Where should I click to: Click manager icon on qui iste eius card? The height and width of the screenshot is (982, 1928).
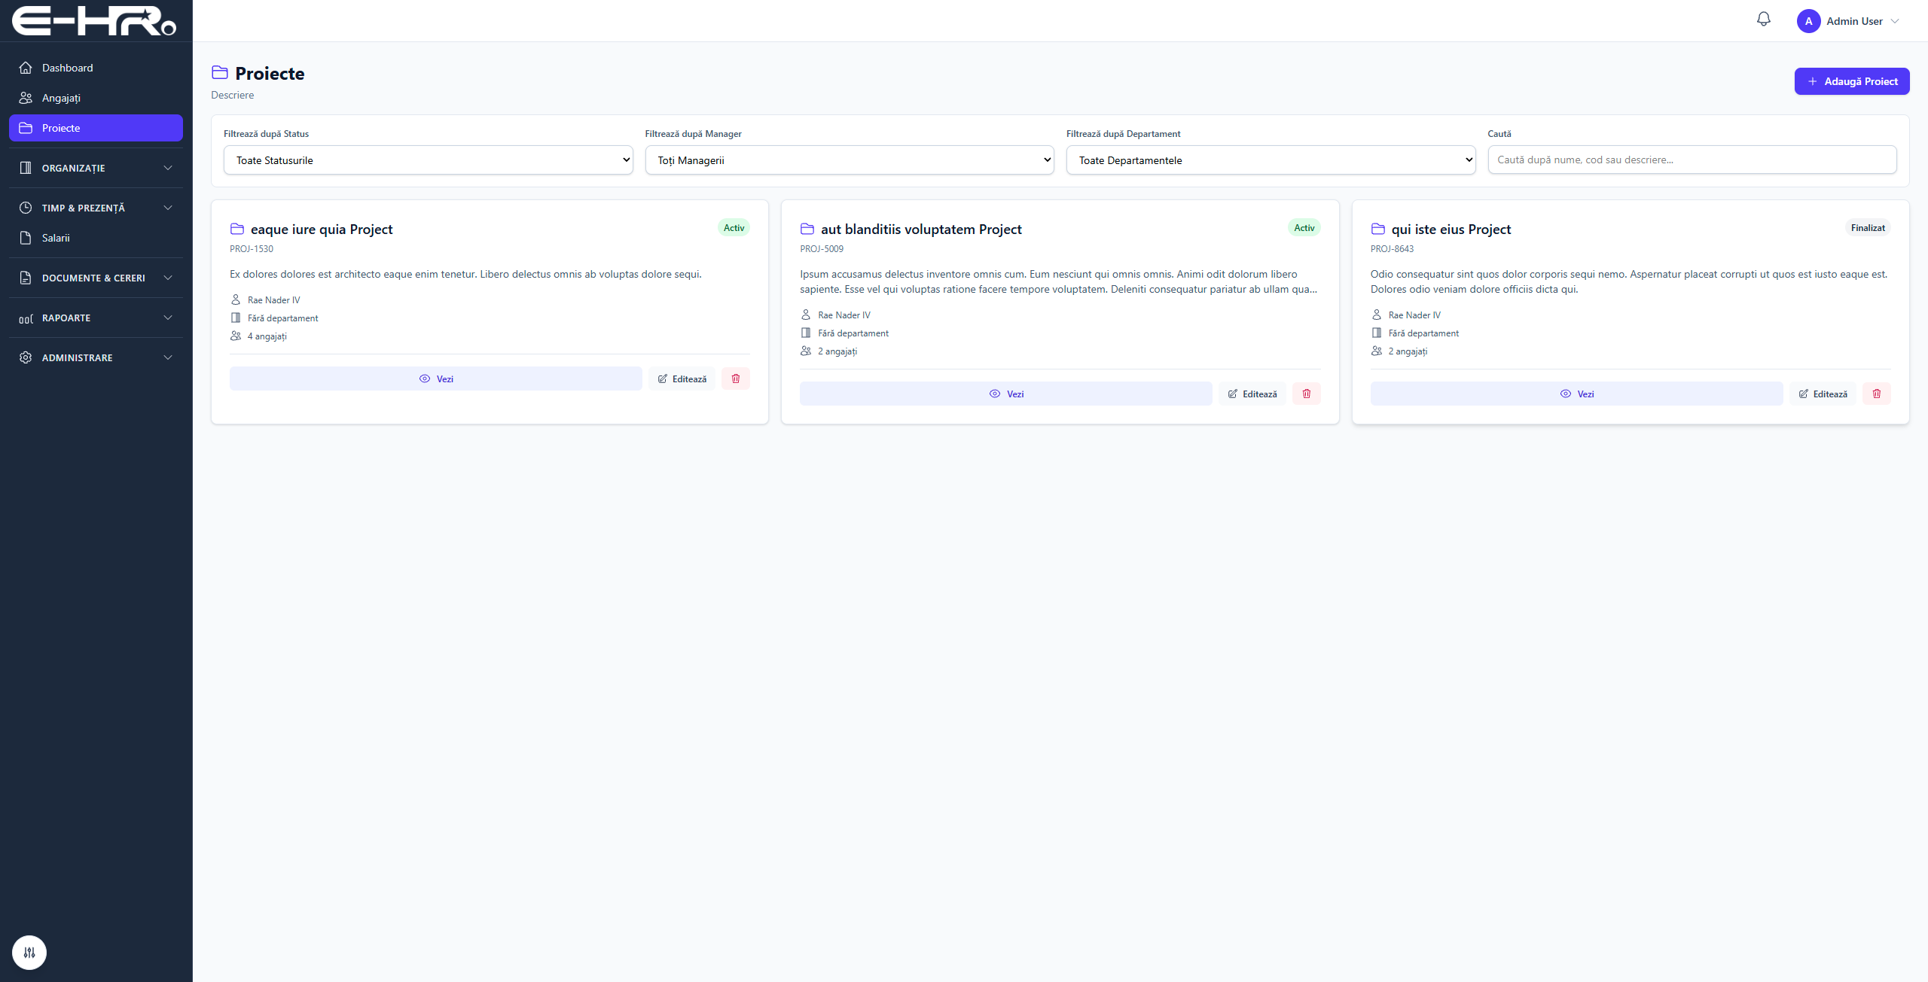[1377, 315]
